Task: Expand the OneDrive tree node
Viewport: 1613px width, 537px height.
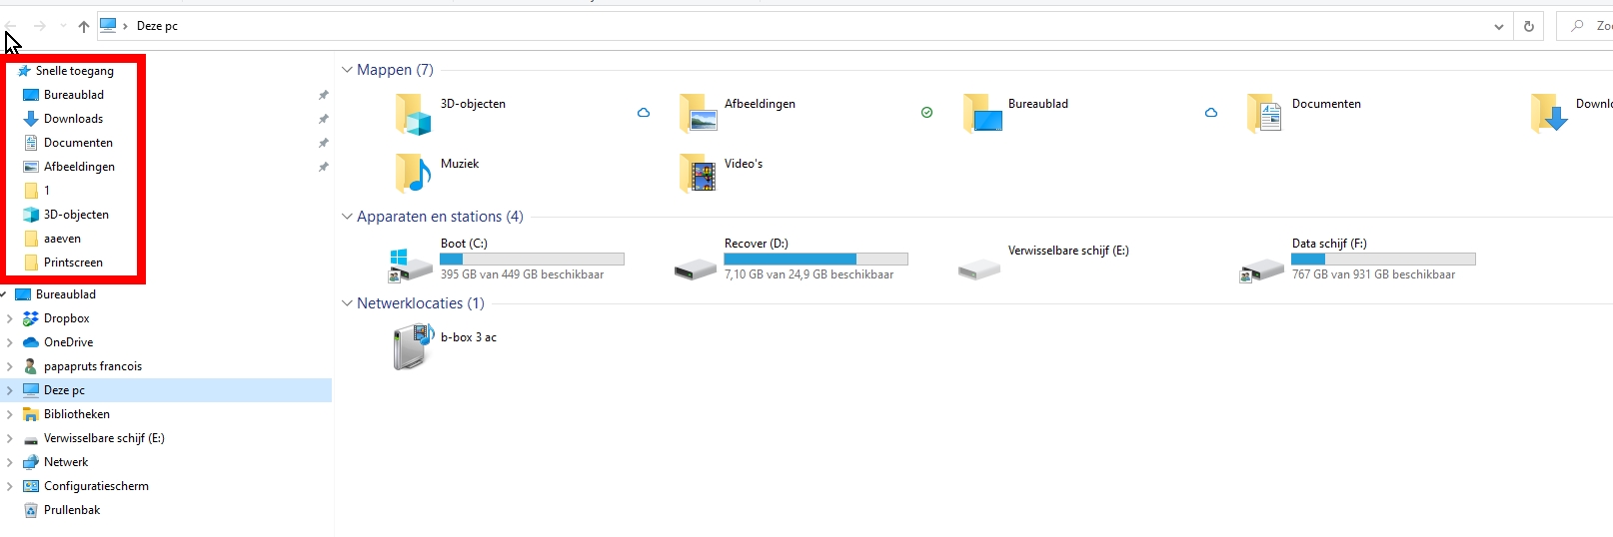Action: point(10,342)
